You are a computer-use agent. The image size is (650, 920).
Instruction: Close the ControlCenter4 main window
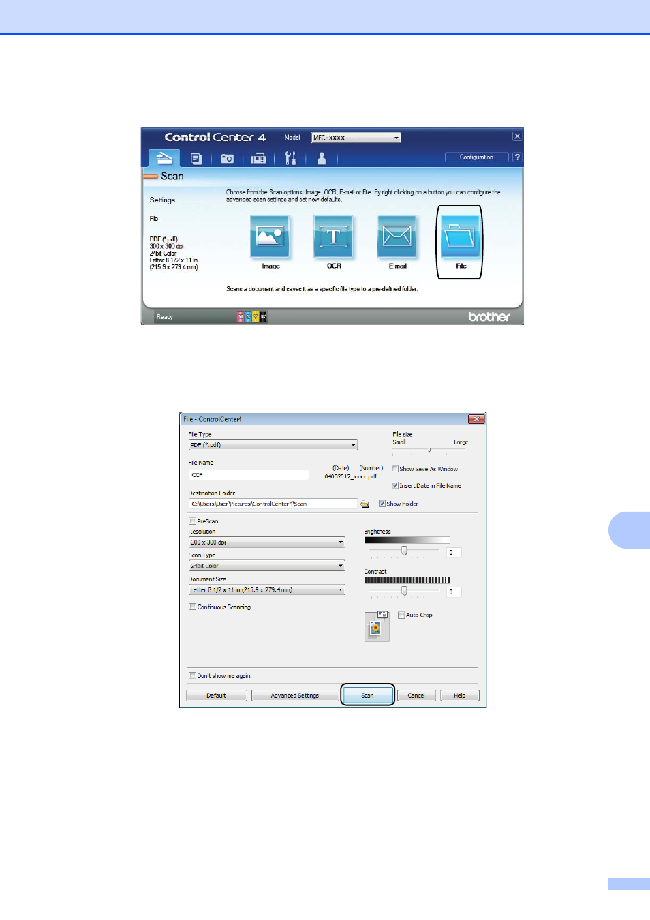click(517, 136)
